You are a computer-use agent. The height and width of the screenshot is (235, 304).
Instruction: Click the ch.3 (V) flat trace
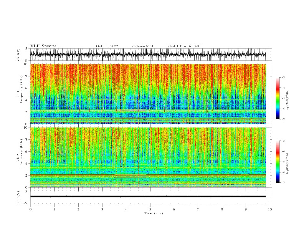(148, 197)
